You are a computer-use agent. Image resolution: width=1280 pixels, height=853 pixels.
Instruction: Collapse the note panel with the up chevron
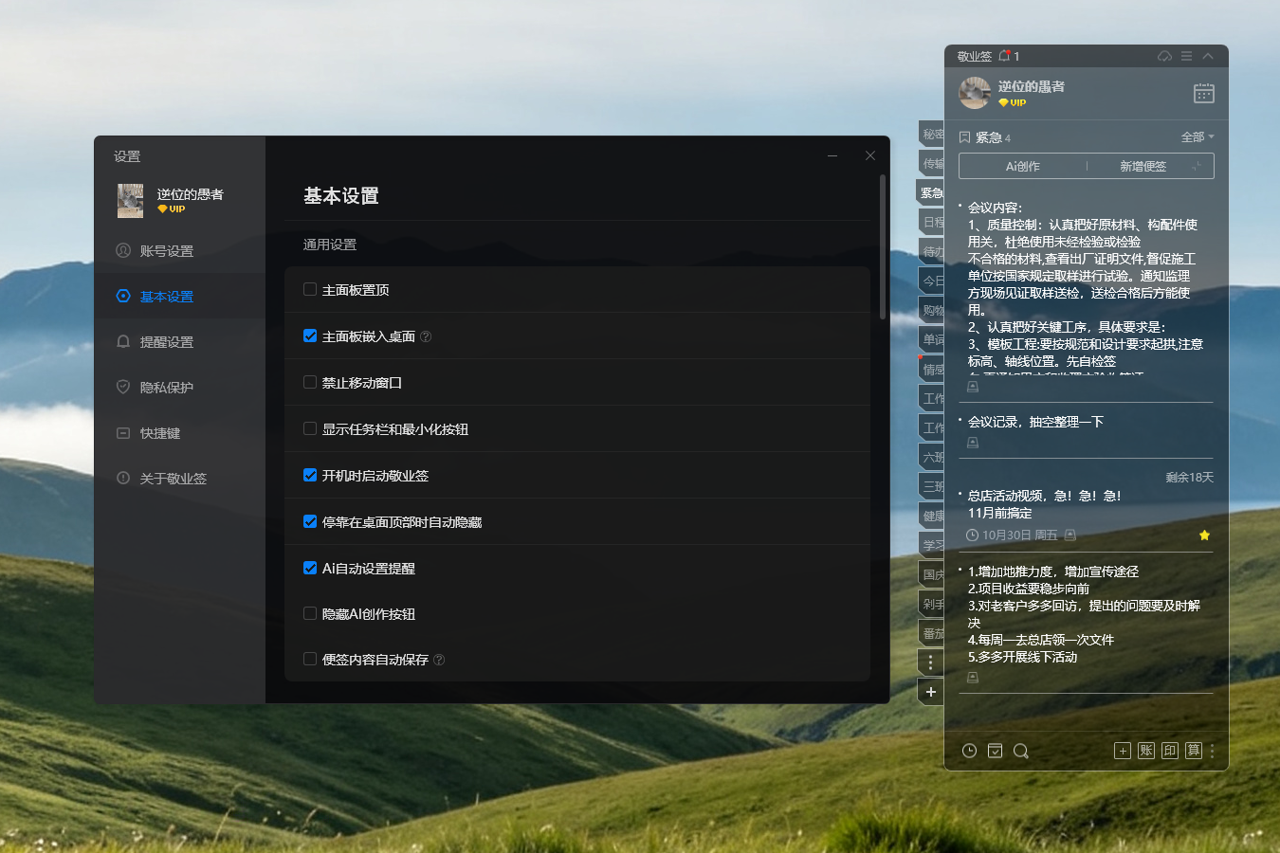(1208, 56)
